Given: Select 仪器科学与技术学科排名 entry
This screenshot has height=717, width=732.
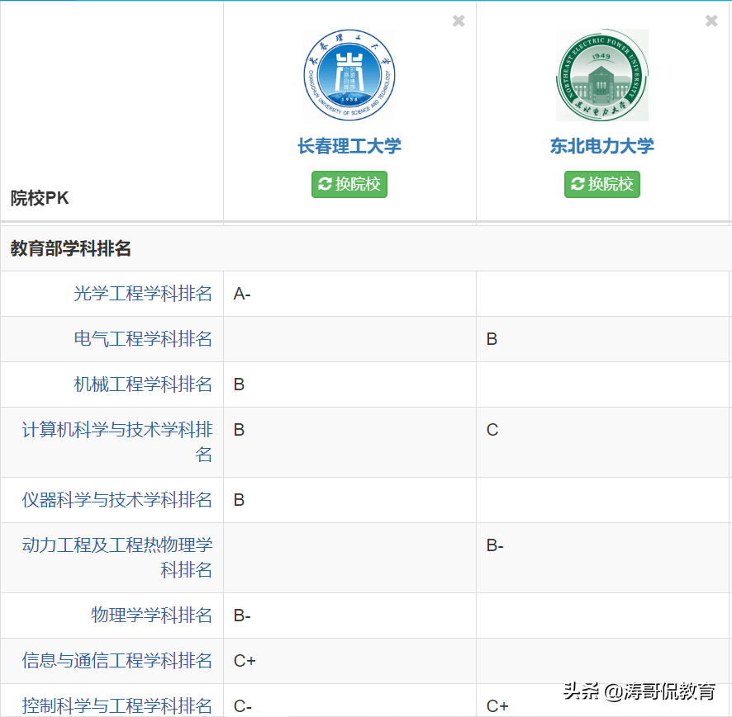Looking at the screenshot, I should coord(128,500).
